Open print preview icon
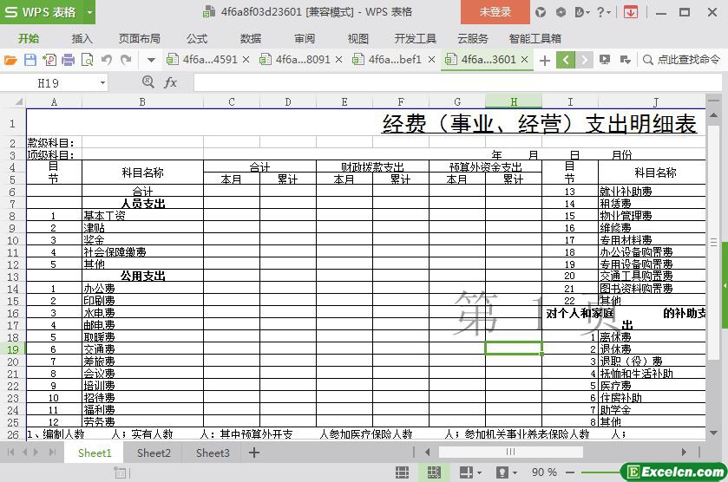The image size is (728, 482). pyautogui.click(x=88, y=60)
